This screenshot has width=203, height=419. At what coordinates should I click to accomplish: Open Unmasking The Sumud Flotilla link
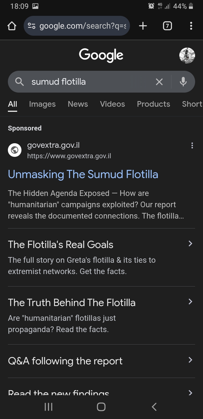point(83,174)
